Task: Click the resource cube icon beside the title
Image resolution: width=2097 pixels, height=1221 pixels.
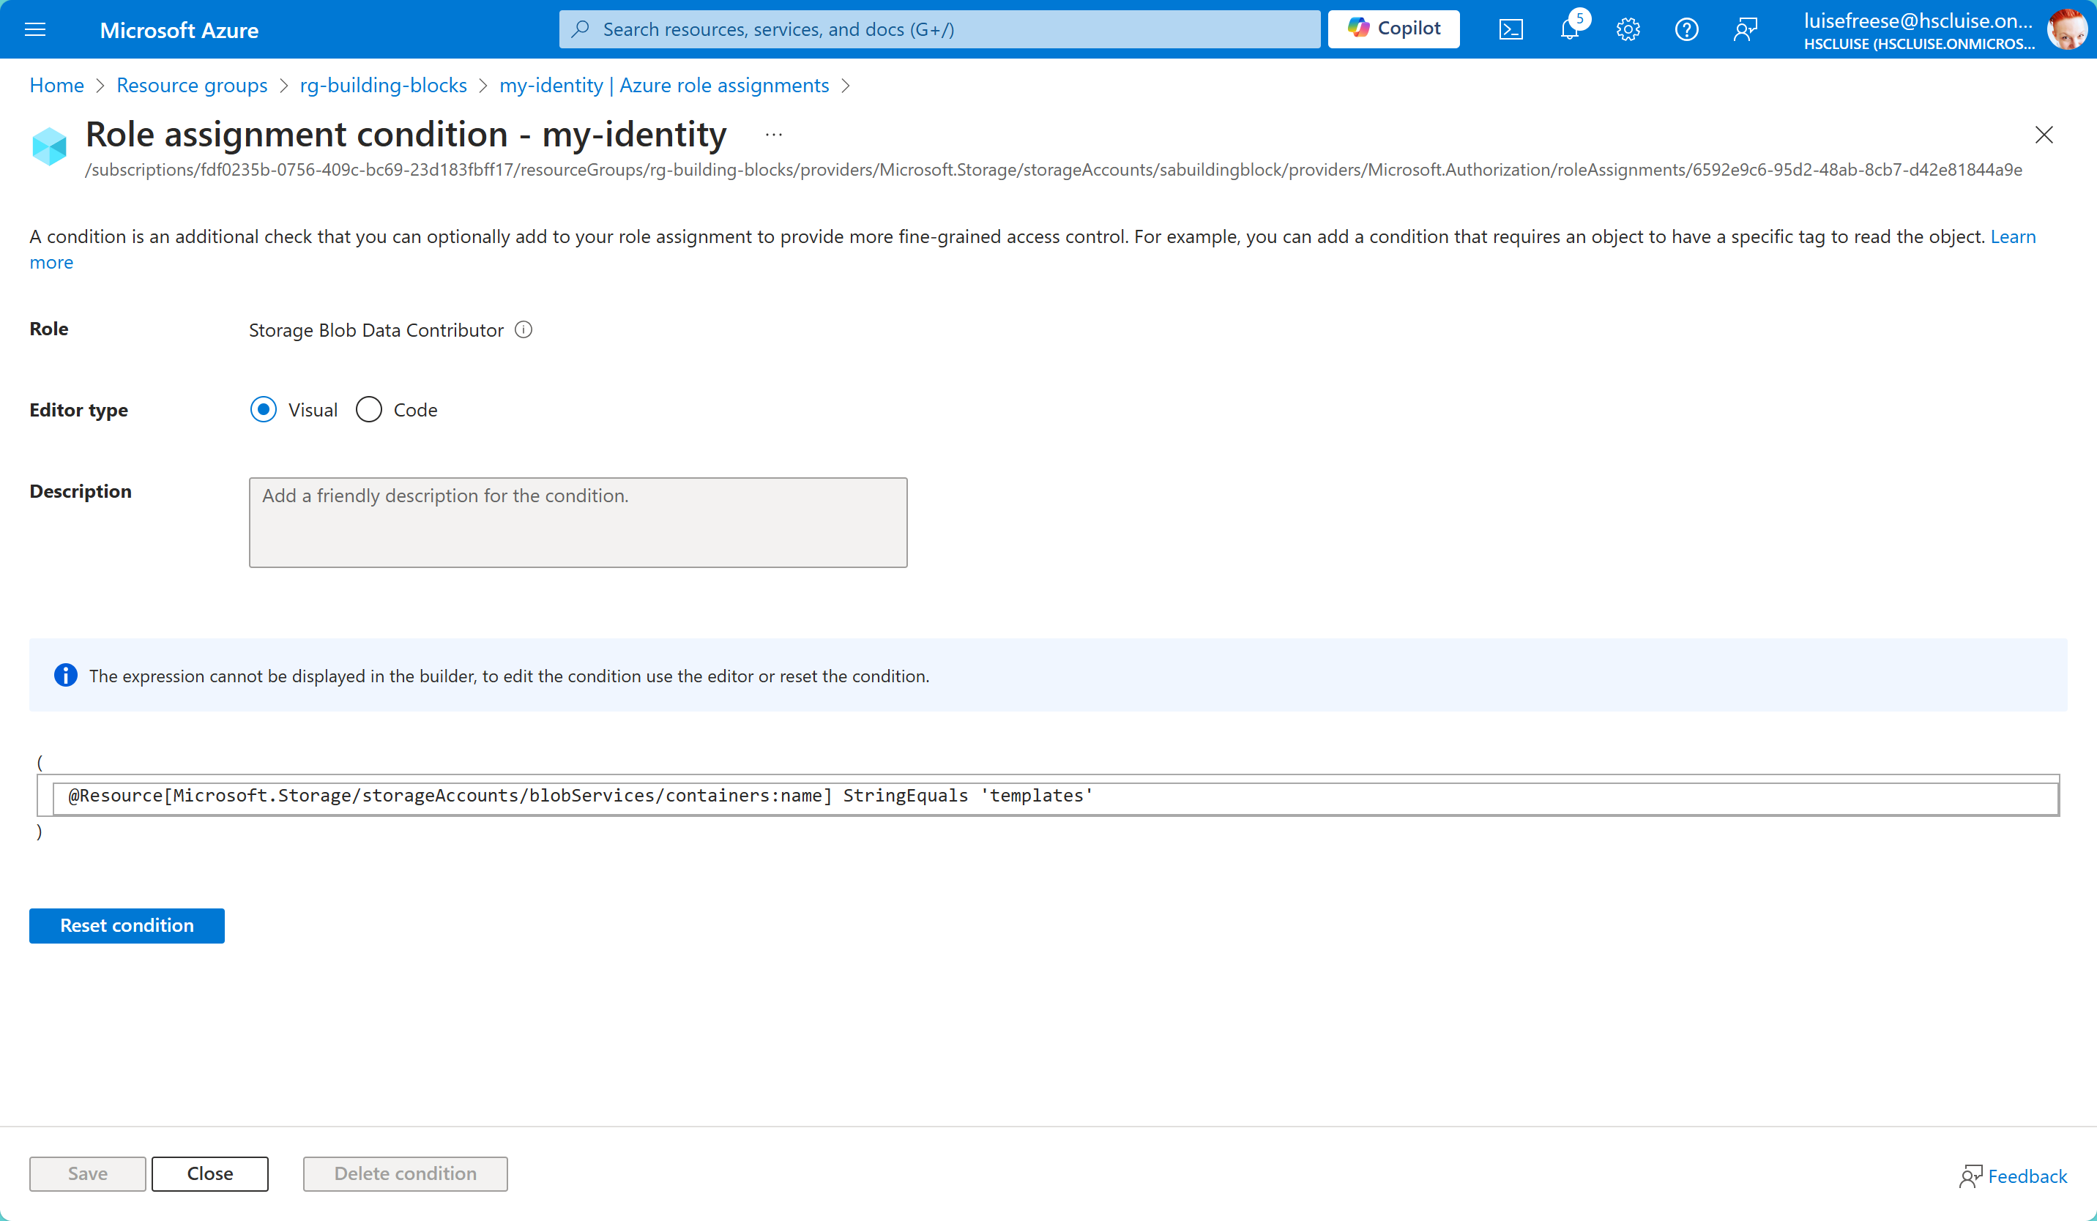Action: coord(49,146)
